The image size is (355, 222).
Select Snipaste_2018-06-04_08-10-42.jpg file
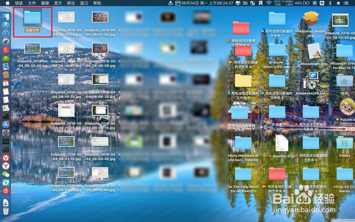point(66,48)
